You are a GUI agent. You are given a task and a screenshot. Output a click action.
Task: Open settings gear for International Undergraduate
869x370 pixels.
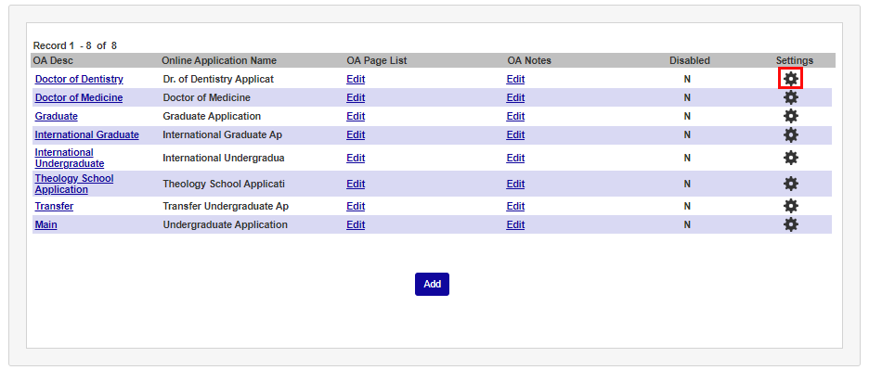(791, 158)
